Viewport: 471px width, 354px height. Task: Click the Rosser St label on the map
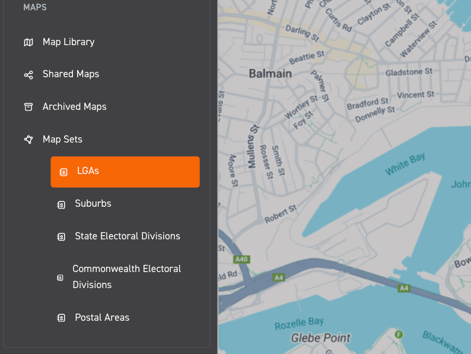pos(266,162)
